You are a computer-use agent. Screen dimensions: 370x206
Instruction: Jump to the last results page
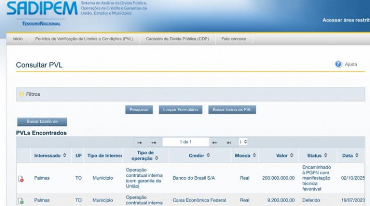pos(229,142)
